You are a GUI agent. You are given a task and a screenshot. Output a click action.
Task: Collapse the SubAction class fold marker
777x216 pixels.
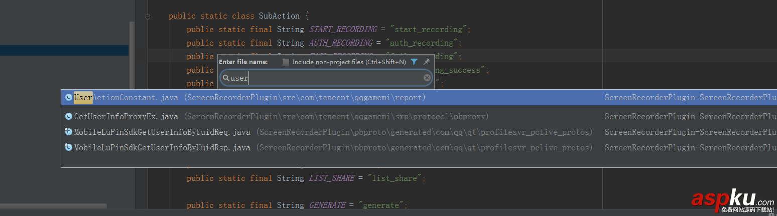point(148,17)
